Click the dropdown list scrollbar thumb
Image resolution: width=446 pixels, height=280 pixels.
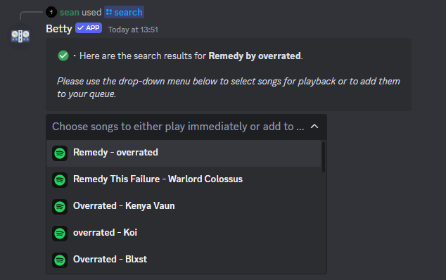point(324,157)
